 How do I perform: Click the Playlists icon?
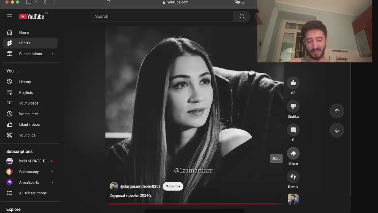tap(10, 93)
